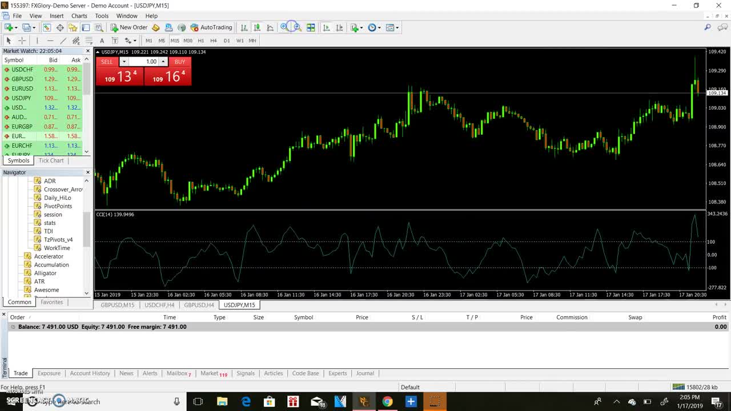This screenshot has width=731, height=411.
Task: Toggle chart Auto Scroll
Action: click(326, 27)
